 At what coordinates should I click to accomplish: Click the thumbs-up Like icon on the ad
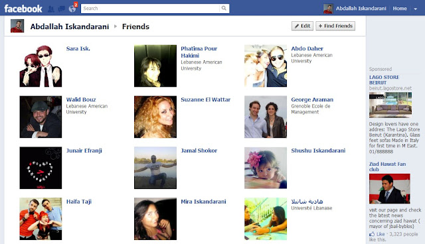(372, 234)
